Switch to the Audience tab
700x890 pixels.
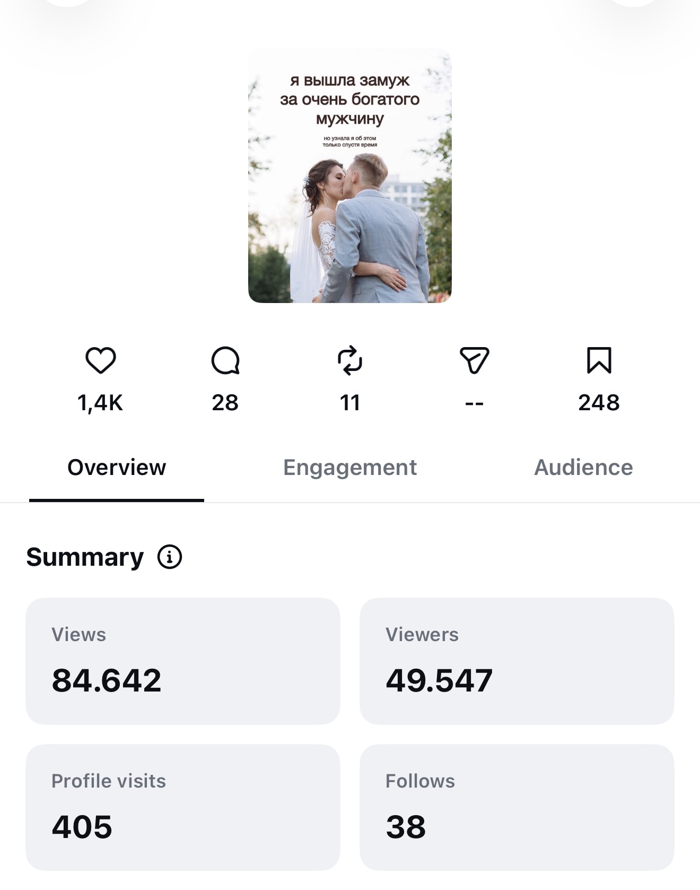583,468
